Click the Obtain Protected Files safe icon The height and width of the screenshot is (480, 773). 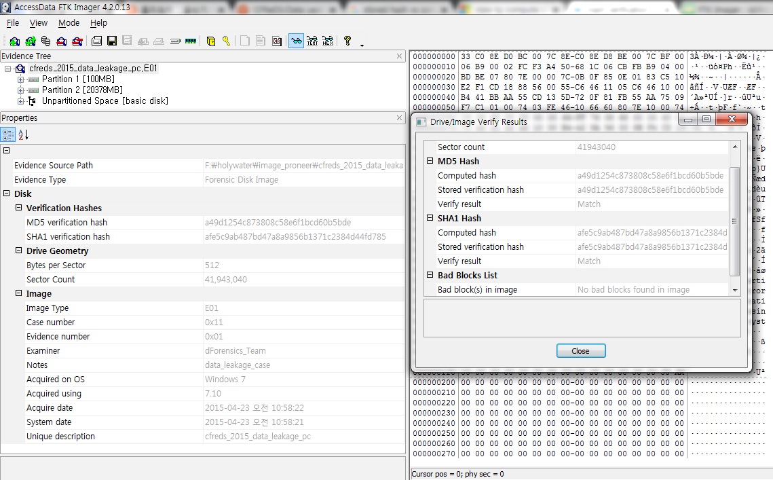pyautogui.click(x=211, y=41)
